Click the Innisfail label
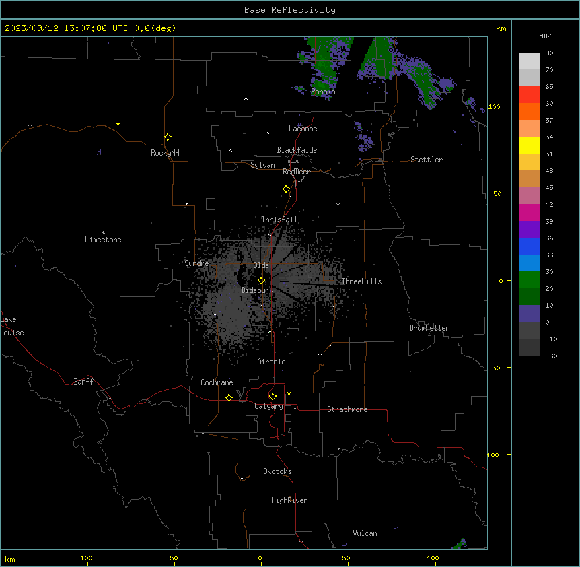Screen dimensions: 580x567 (279, 220)
